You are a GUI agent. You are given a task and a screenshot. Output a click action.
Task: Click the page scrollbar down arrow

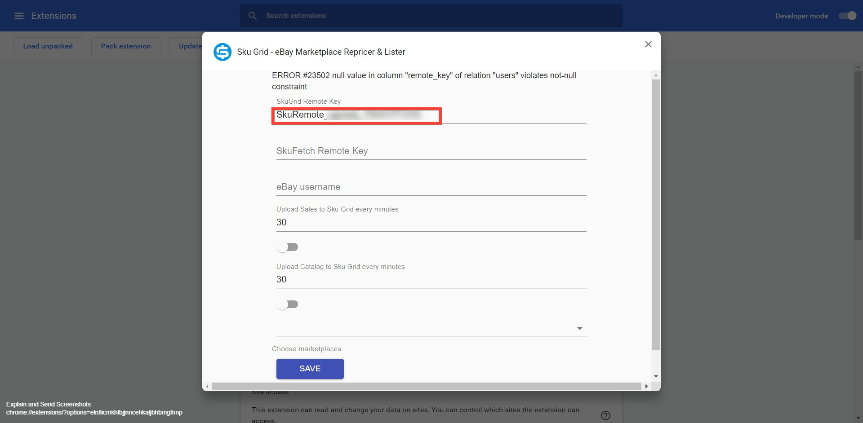click(x=859, y=419)
